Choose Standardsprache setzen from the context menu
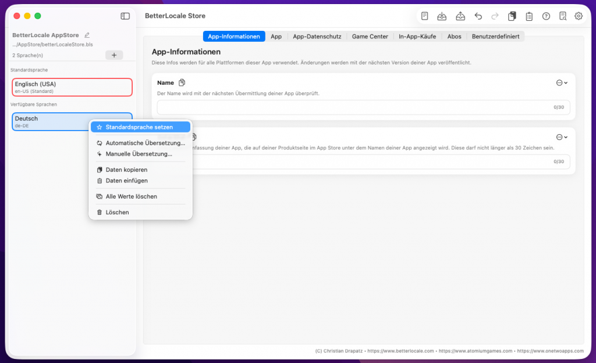596x363 pixels. coord(140,127)
